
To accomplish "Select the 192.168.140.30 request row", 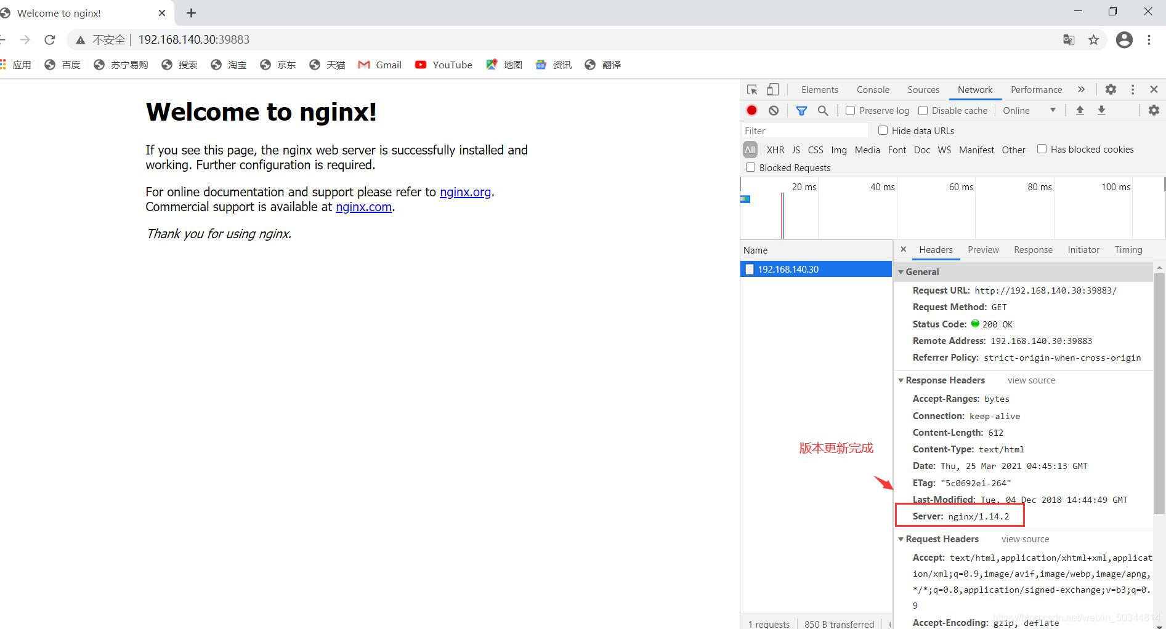I will [x=816, y=270].
